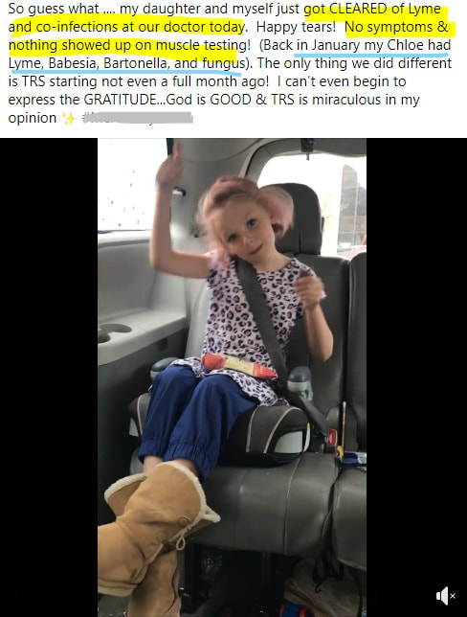Viewport: 467px width, 617px height.
Task: Select highlighted text 'got CLEARED of Lyme'
Action: click(372, 9)
